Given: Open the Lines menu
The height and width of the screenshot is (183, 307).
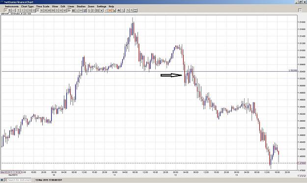Looking at the screenshot, I should coord(71,6).
